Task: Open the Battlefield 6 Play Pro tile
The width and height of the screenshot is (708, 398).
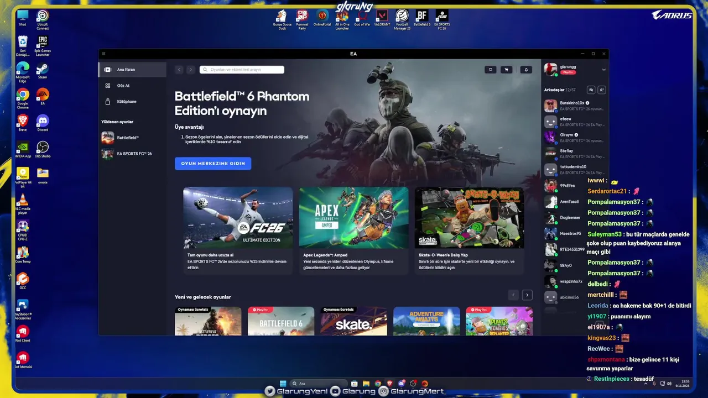Action: (281, 321)
